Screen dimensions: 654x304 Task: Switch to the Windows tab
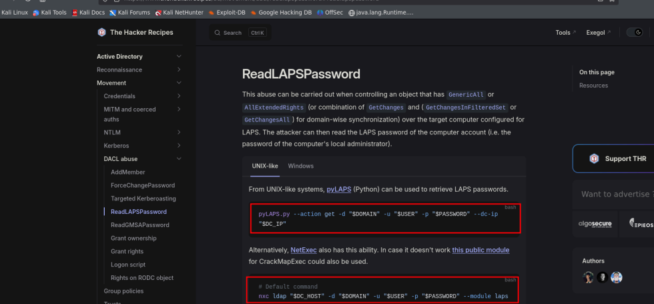[x=301, y=166]
